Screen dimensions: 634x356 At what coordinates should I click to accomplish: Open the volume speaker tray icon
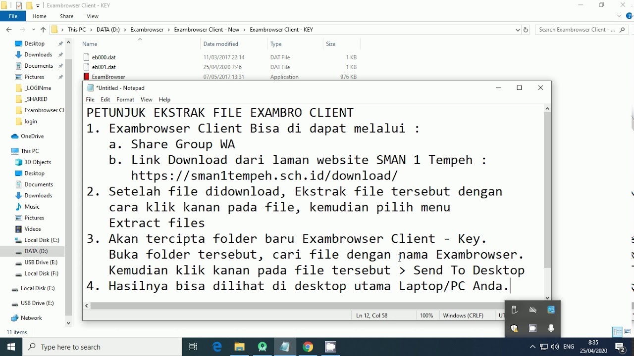[x=555, y=347]
